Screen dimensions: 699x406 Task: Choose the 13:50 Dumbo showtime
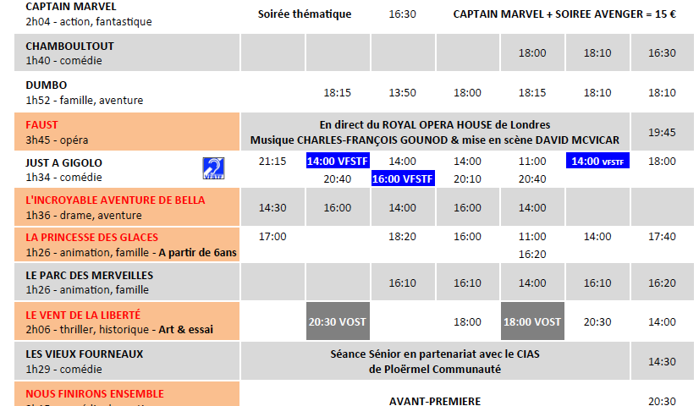coord(403,93)
